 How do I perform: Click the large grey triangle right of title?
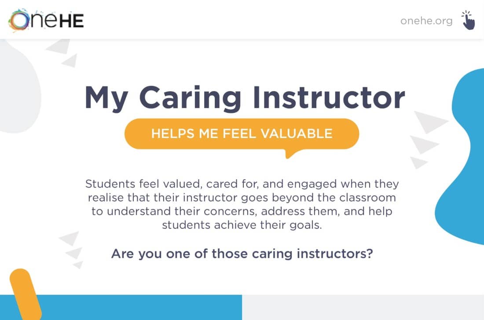tap(430, 122)
